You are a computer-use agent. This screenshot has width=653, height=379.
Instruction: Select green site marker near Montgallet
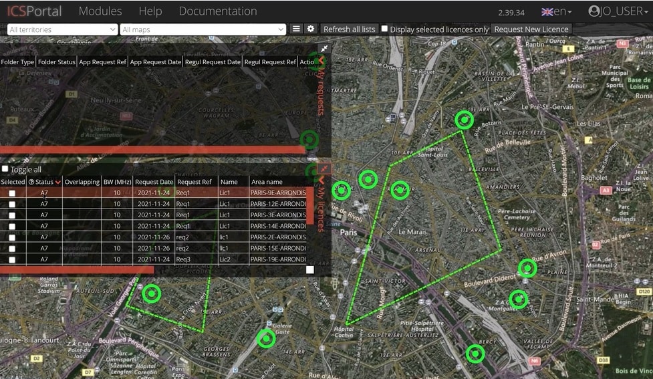[x=518, y=299]
